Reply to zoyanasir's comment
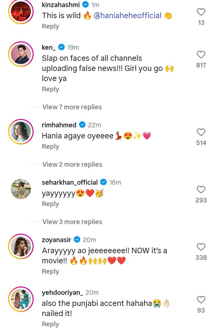Viewport: 218px width, 332px height. [50, 271]
